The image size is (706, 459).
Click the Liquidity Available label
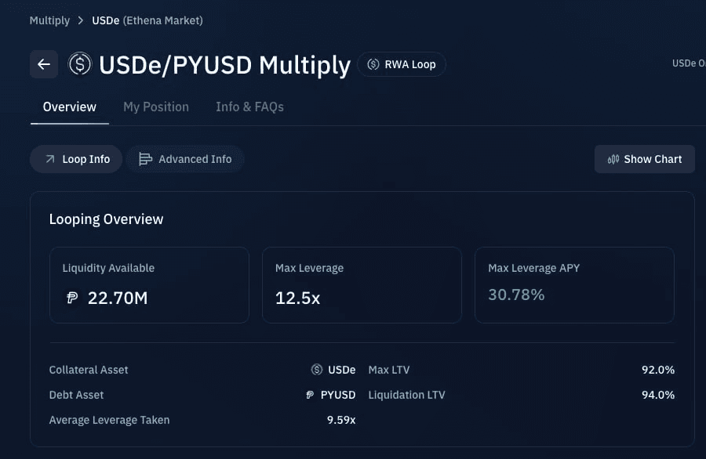(x=108, y=268)
